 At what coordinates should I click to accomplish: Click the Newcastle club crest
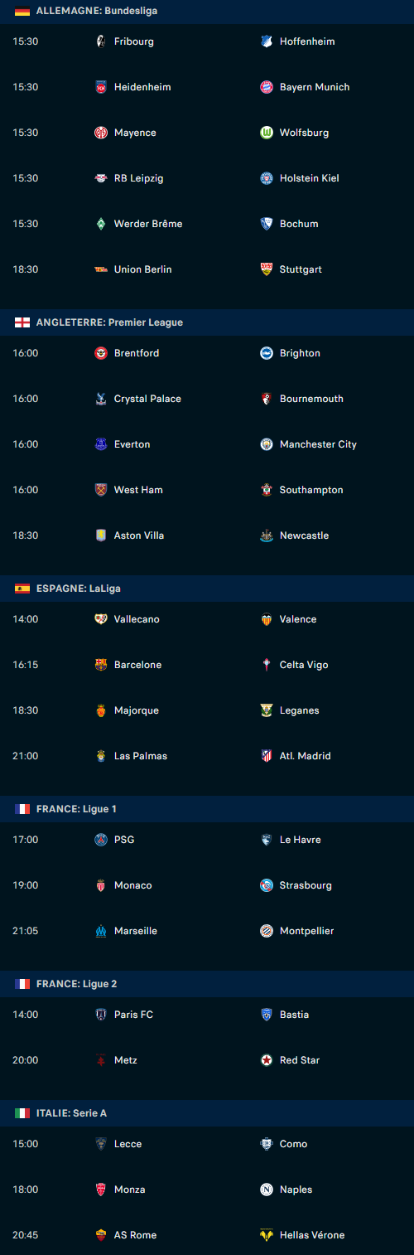tap(267, 535)
